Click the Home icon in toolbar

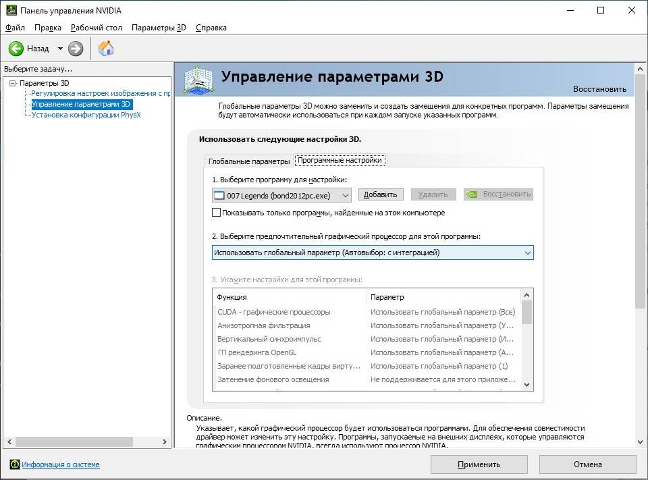tap(106, 49)
